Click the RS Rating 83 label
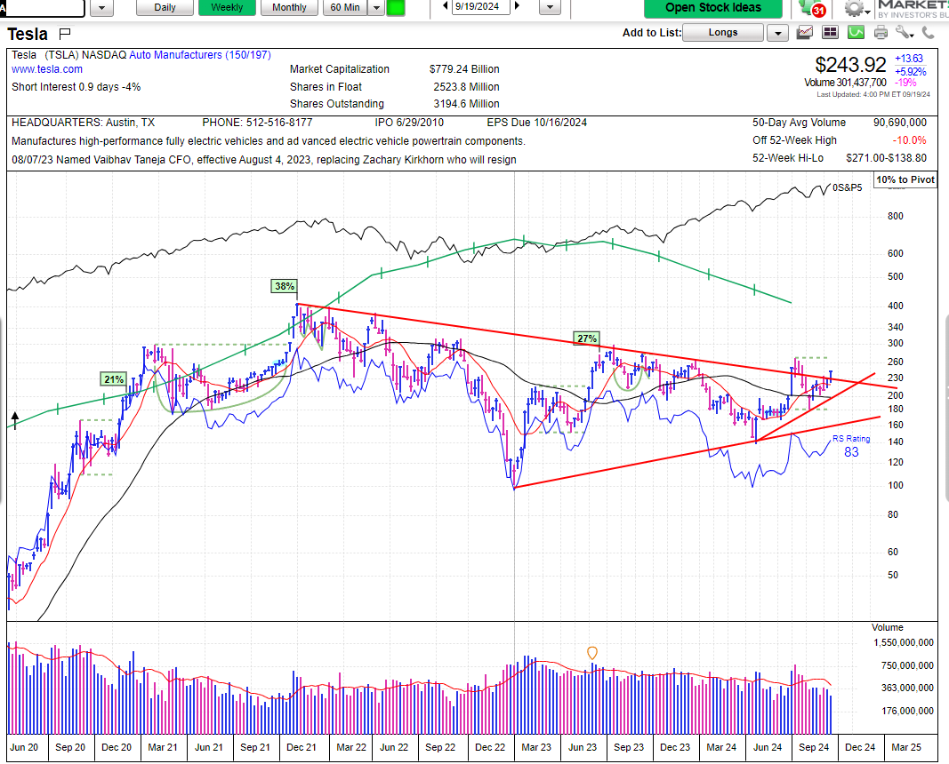 tap(851, 446)
